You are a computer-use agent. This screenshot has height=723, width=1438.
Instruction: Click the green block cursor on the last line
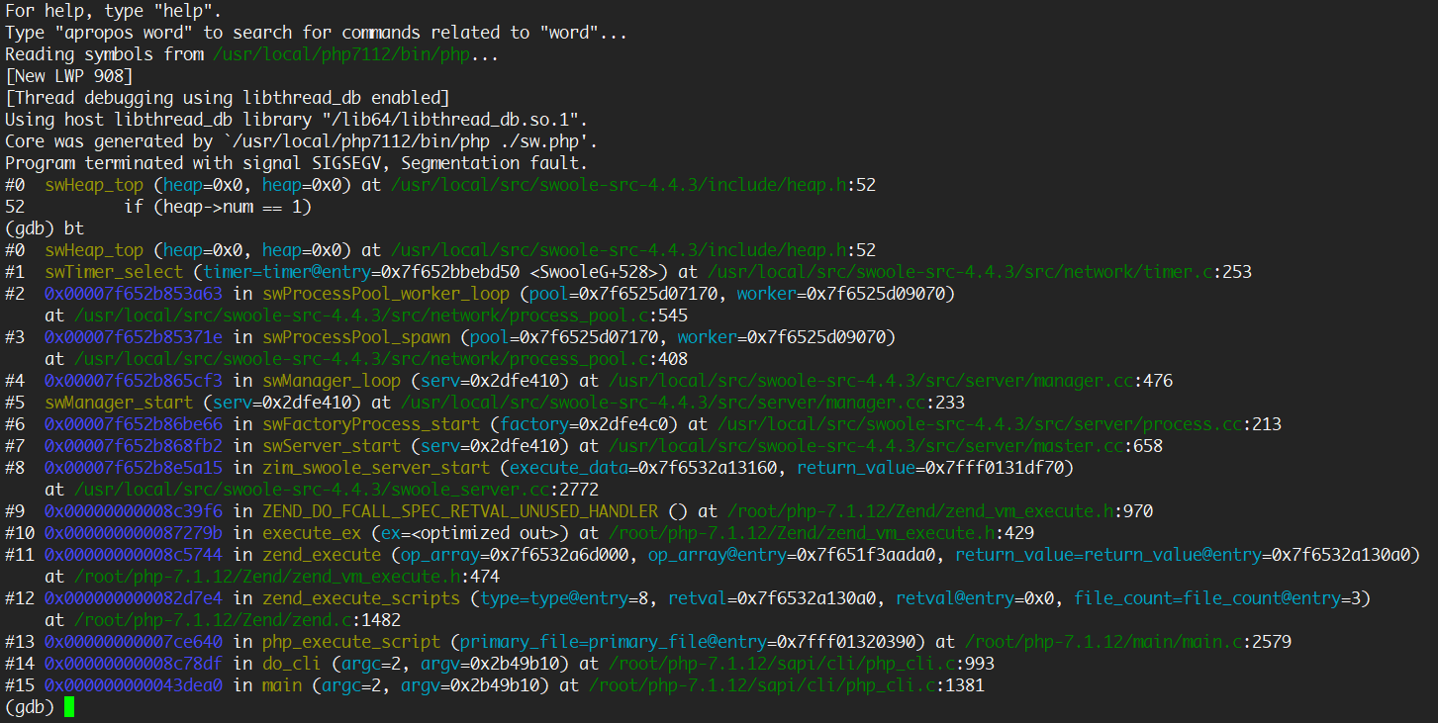68,706
